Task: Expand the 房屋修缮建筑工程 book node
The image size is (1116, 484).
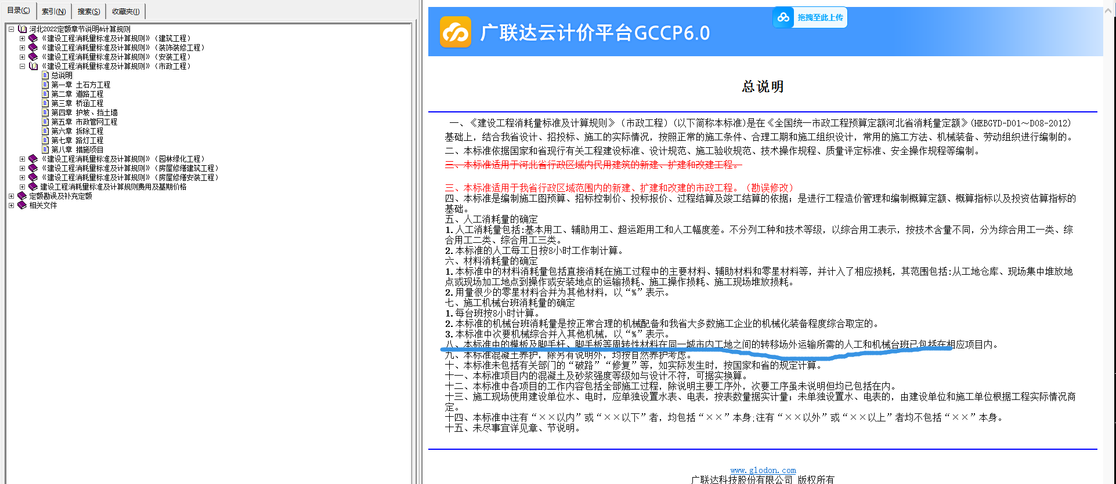Action: [x=22, y=168]
